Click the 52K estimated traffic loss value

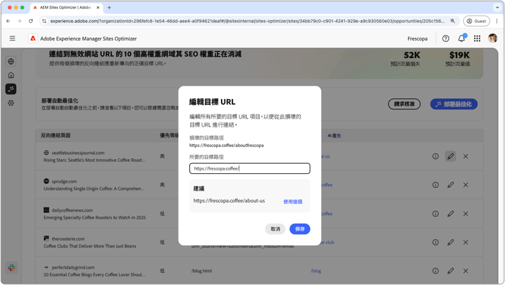pyautogui.click(x=412, y=55)
